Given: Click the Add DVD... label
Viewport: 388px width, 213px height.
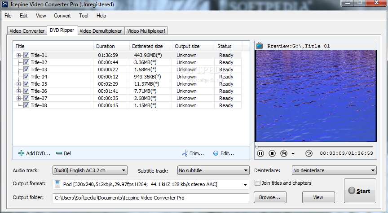Looking at the screenshot, I should coord(38,153).
